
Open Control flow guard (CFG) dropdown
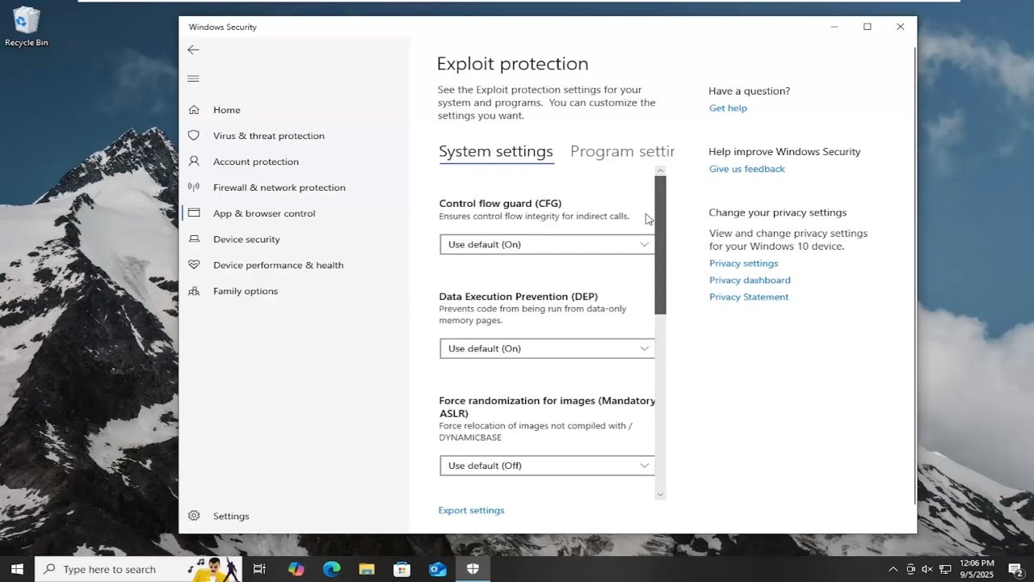[x=547, y=244]
